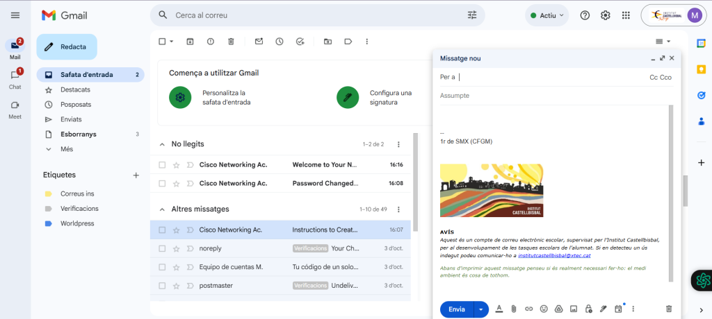Go to the Enviats folder
712x319 pixels.
pos(71,119)
